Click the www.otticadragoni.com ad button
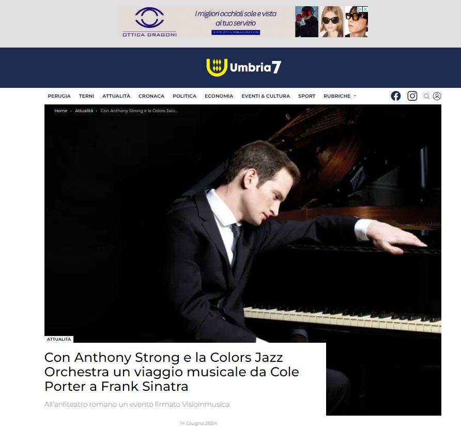 click(236, 33)
